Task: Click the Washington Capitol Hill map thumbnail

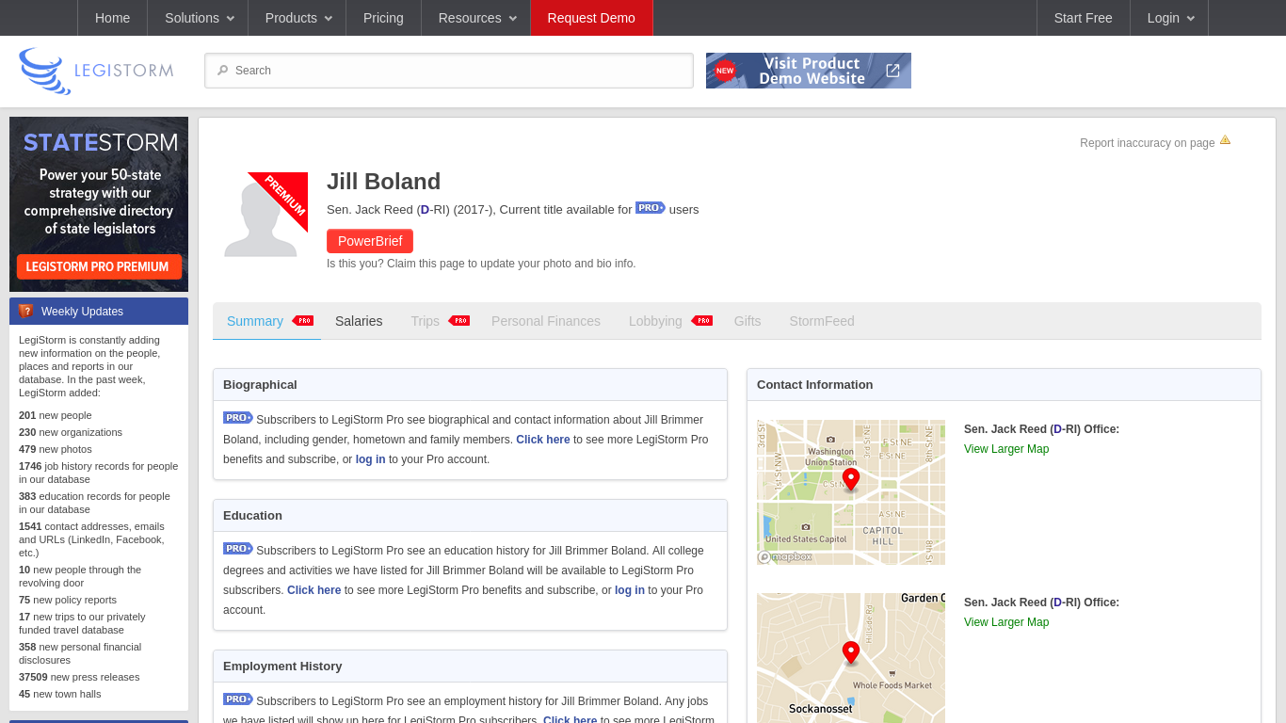Action: click(x=851, y=492)
